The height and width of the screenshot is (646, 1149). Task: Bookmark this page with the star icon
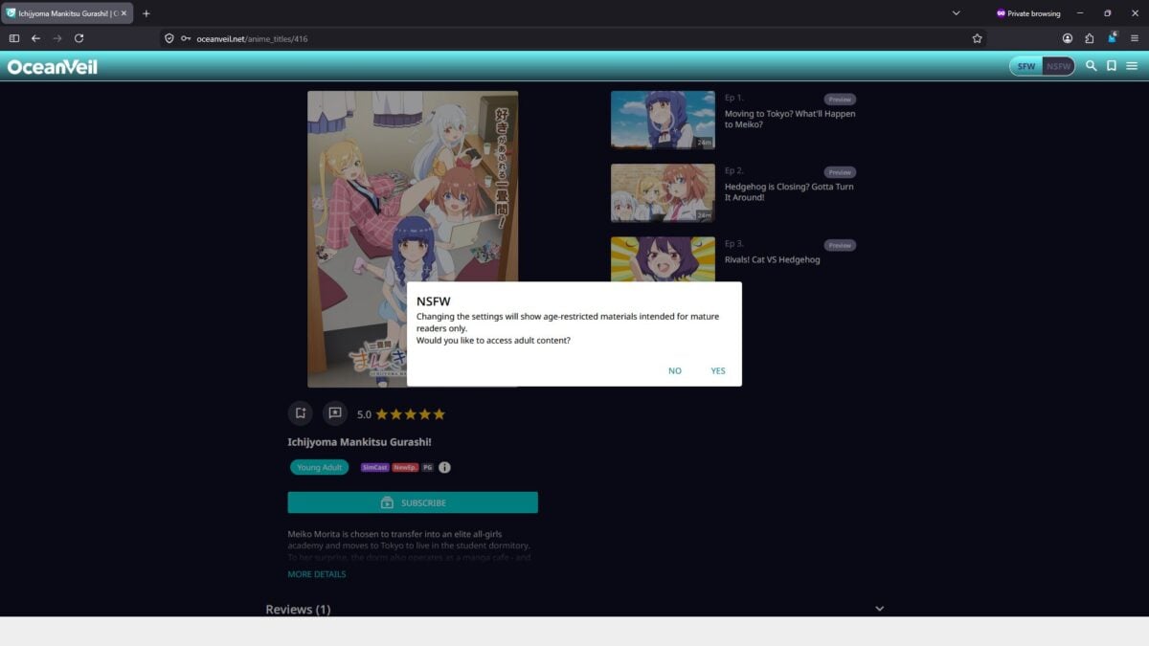(x=977, y=38)
